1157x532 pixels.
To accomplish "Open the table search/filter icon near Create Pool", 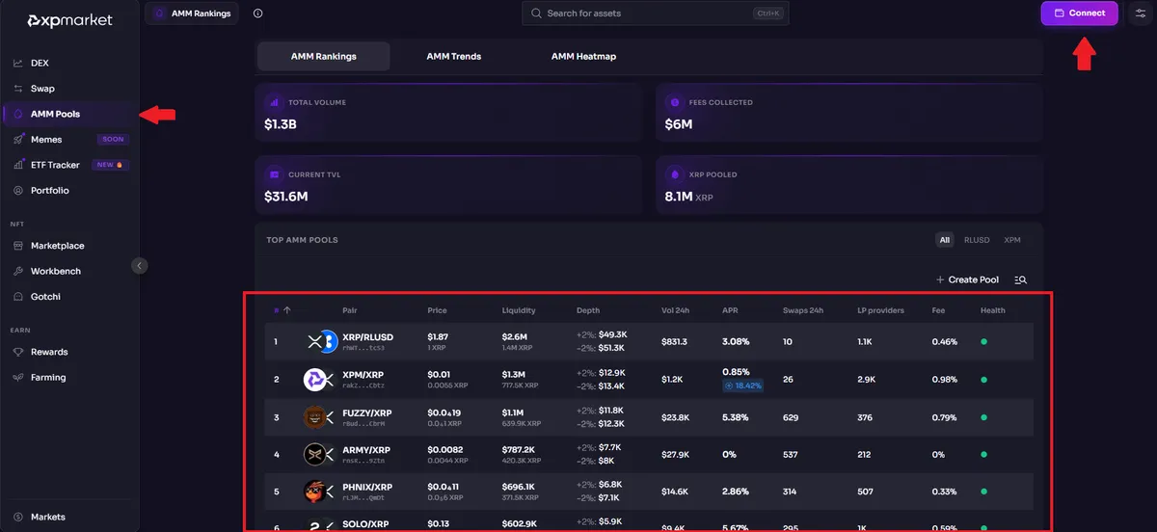I will point(1020,279).
